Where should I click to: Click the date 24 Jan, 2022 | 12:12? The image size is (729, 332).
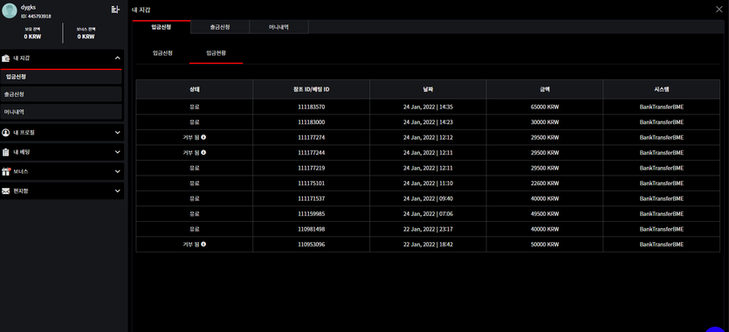pyautogui.click(x=428, y=138)
